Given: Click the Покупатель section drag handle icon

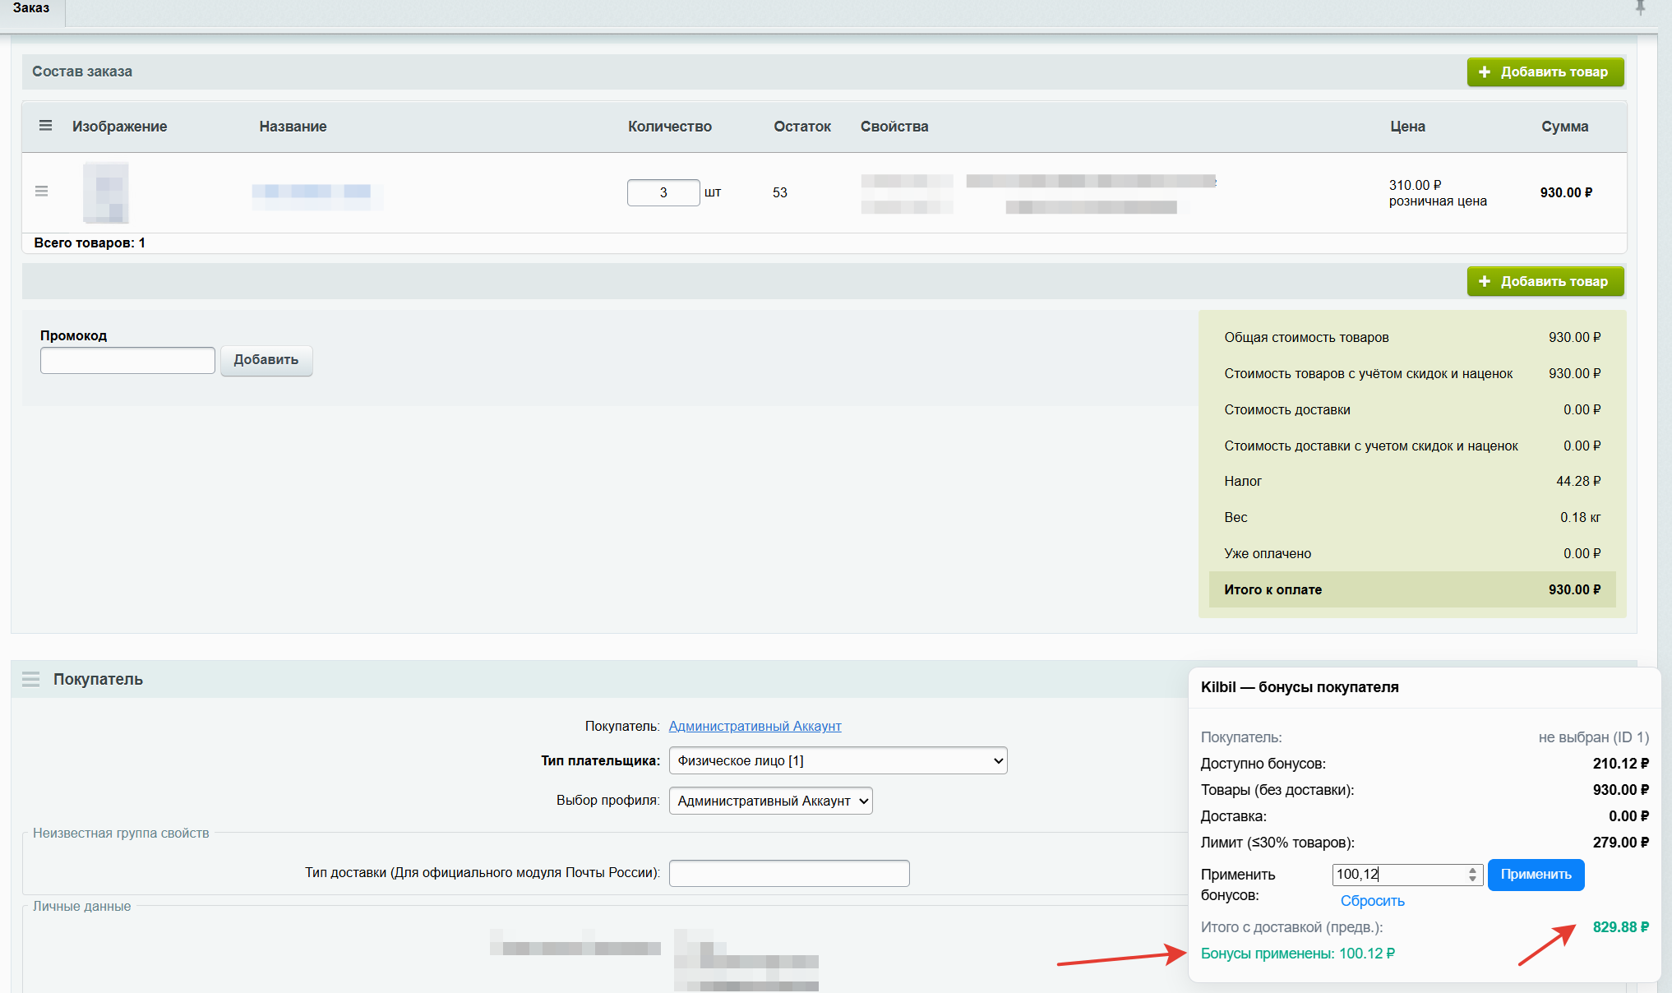Looking at the screenshot, I should point(31,680).
